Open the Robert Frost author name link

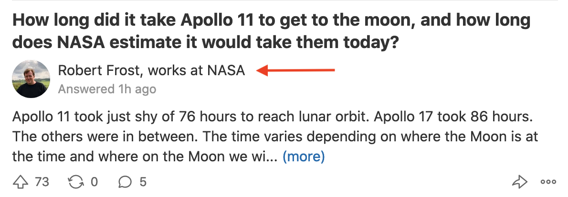coord(99,70)
